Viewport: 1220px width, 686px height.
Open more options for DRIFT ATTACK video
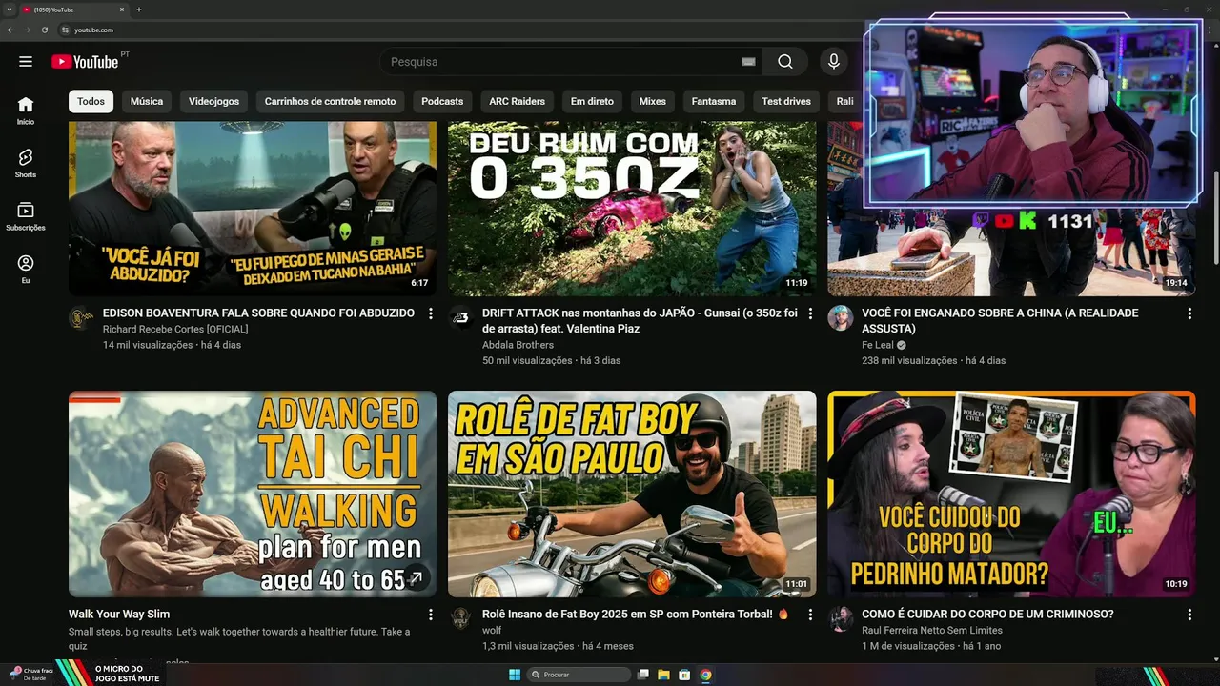tap(810, 313)
